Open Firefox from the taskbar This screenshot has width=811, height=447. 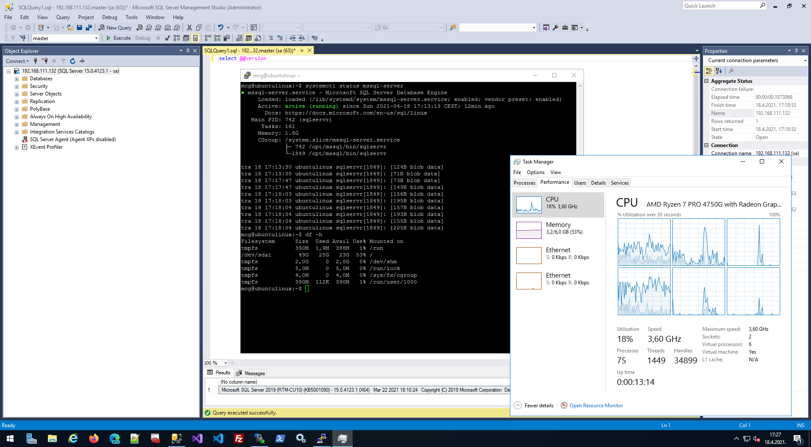(94, 439)
